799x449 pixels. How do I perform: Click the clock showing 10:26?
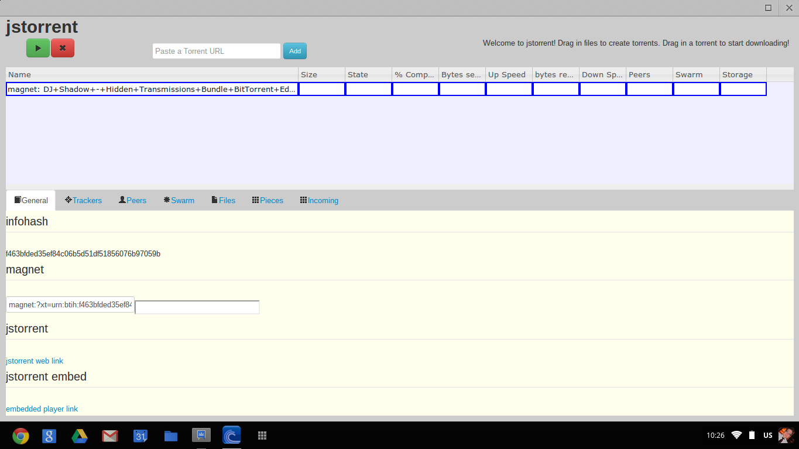tap(715, 435)
